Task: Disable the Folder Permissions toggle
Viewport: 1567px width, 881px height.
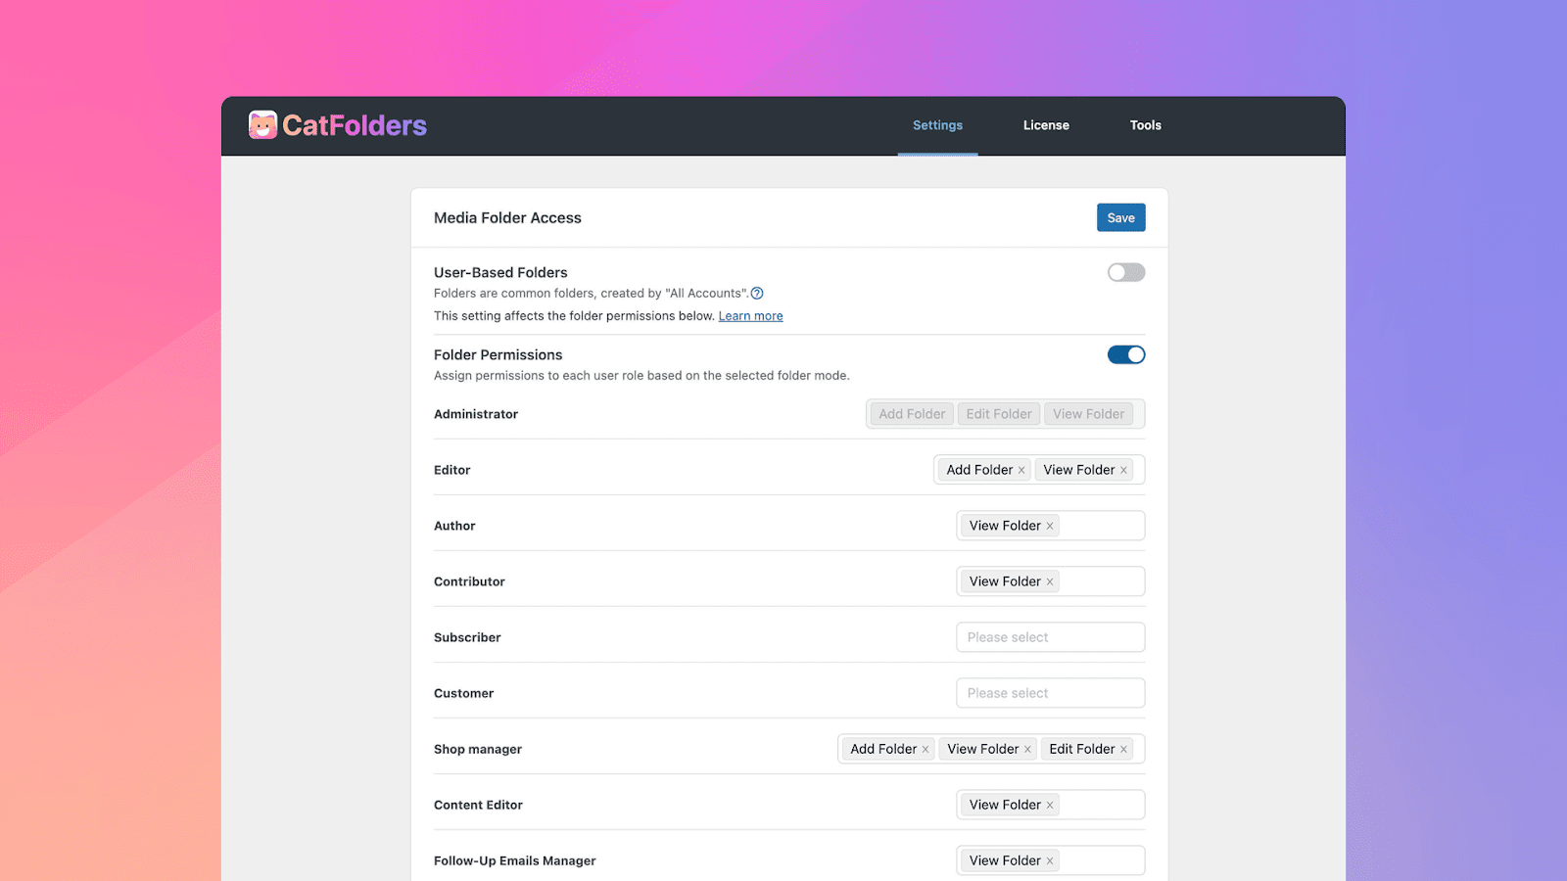Action: [1126, 354]
